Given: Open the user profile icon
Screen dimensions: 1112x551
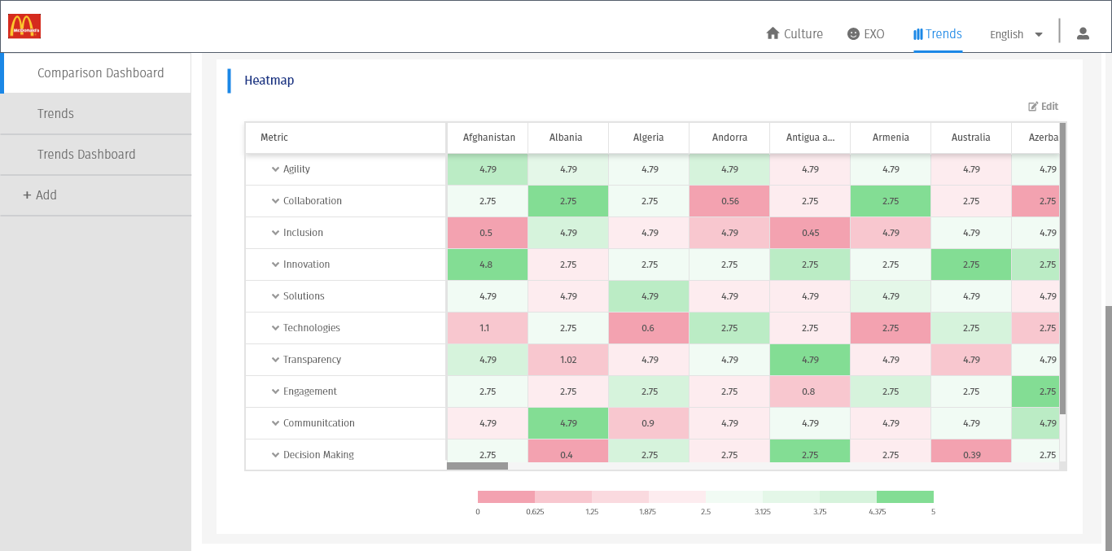Looking at the screenshot, I should coord(1083,33).
